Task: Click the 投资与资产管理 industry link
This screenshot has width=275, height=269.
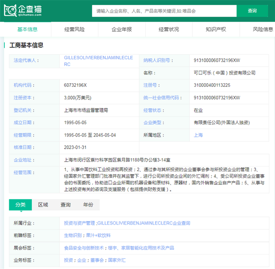Action: pyautogui.click(x=80, y=223)
